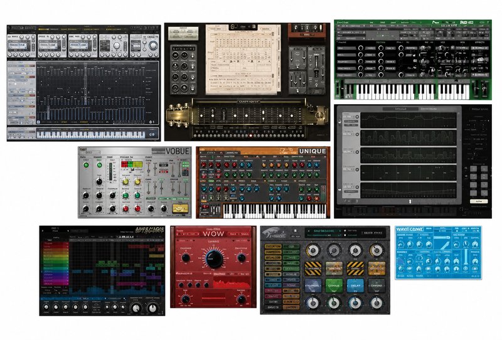The height and width of the screenshot is (340, 502).
Task: Click the double-arrow icon below waveform lanes
Action: point(410,201)
